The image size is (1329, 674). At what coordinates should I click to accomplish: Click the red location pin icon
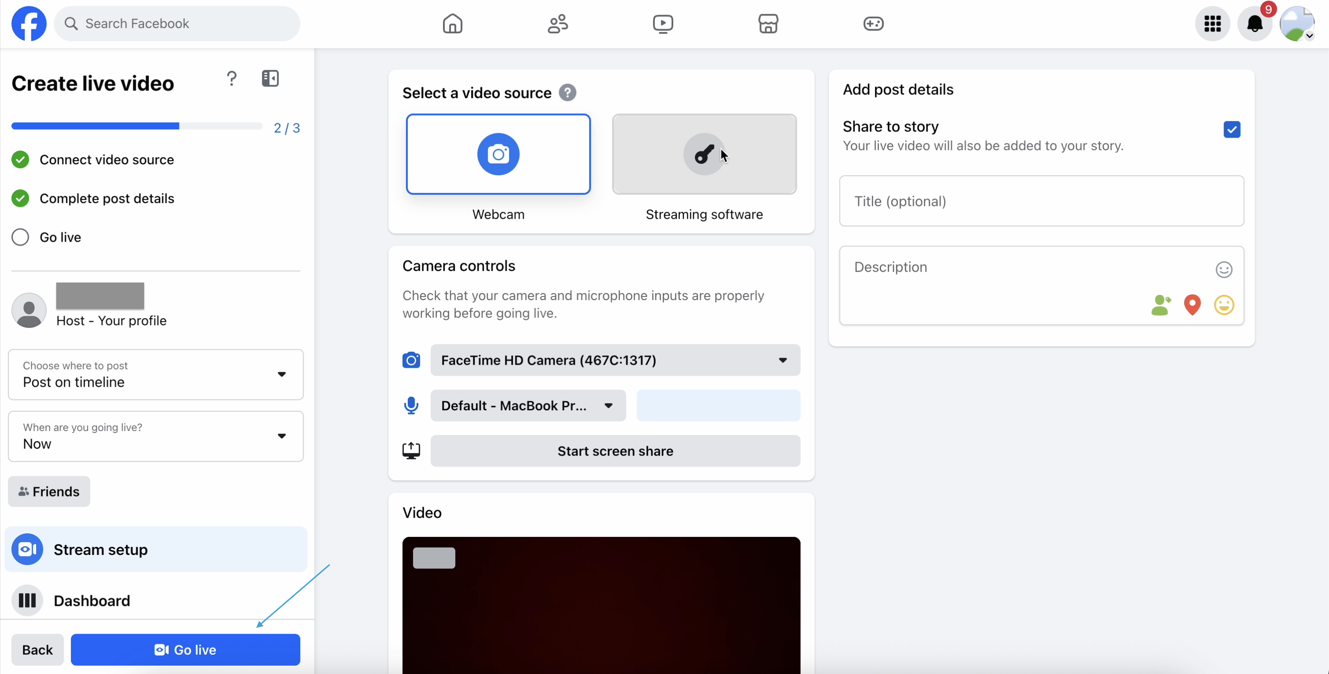point(1192,305)
